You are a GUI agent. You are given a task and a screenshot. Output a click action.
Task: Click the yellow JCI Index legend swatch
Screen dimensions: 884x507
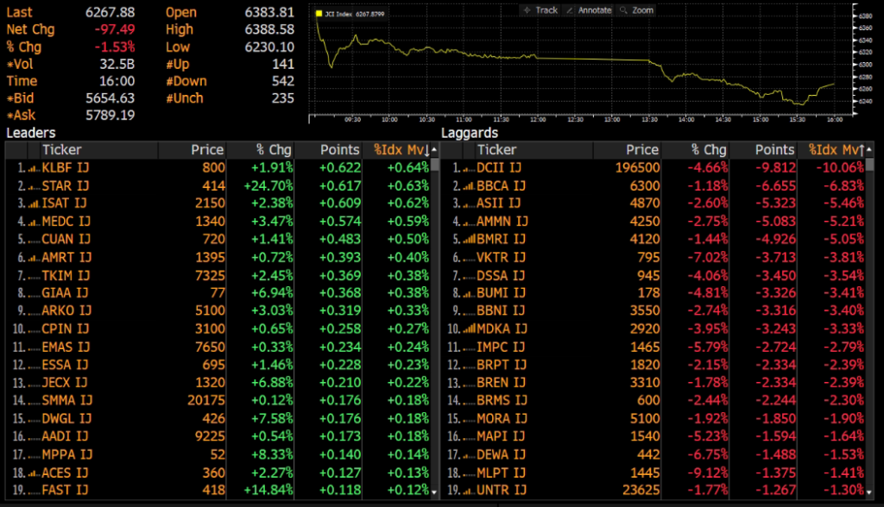(x=319, y=14)
